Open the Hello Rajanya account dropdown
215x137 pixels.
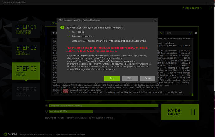coord(192,8)
